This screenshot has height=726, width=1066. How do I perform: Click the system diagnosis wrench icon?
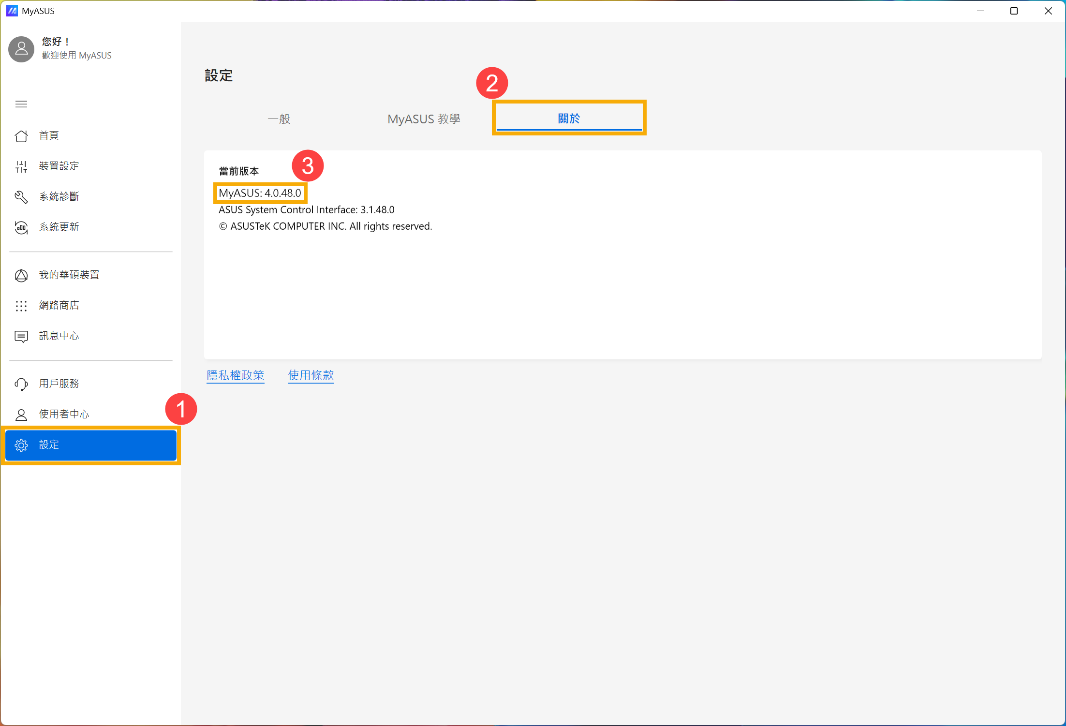[21, 197]
